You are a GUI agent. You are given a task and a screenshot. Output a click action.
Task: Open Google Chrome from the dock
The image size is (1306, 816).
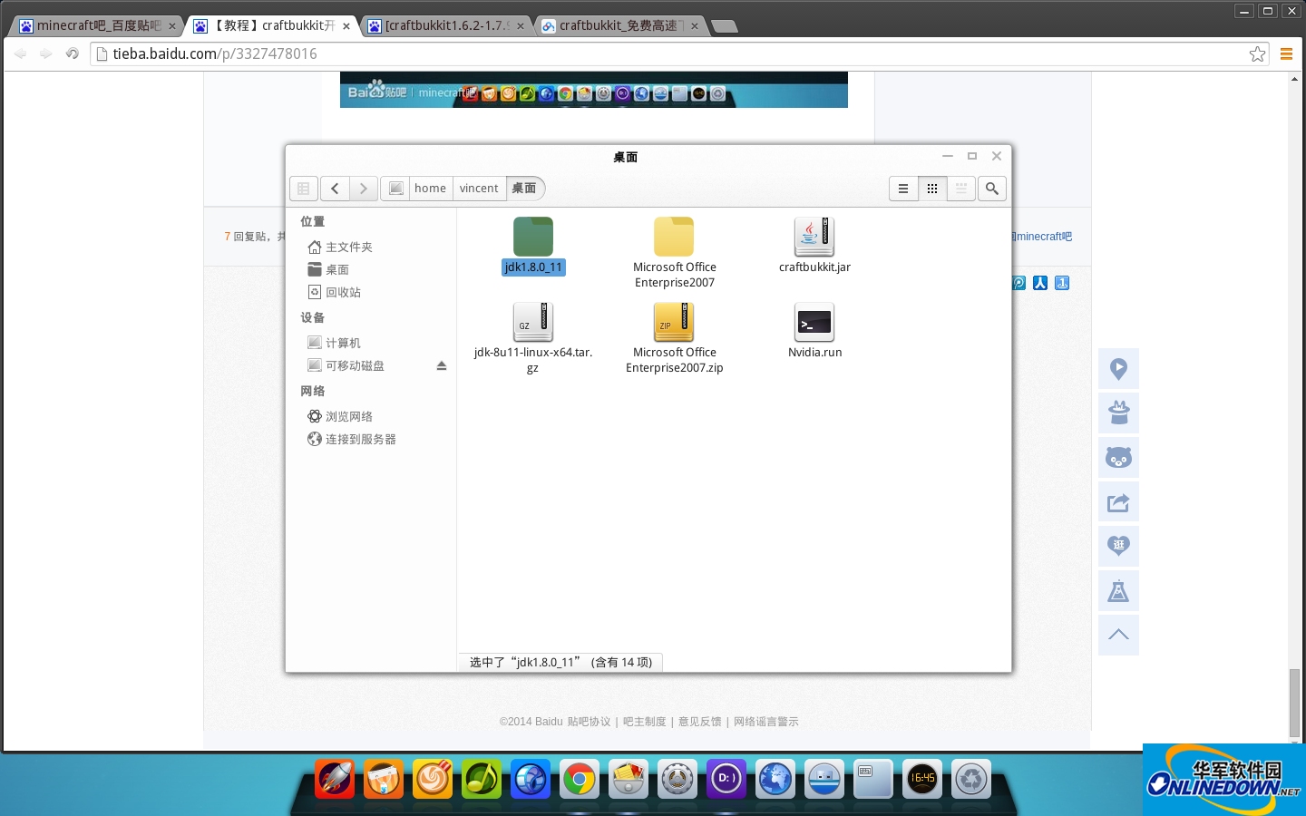[x=579, y=778]
